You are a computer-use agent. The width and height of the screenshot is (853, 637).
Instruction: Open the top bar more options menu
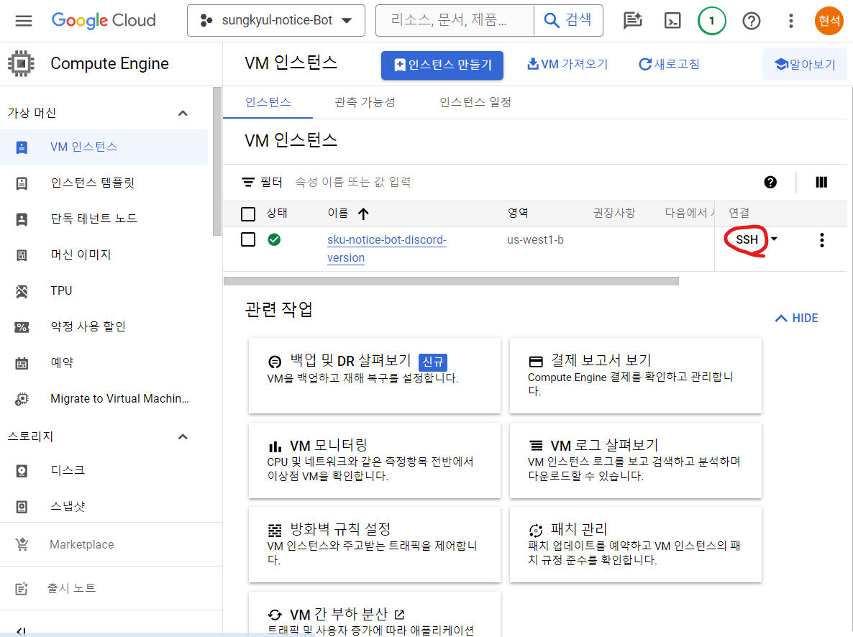[x=791, y=21]
